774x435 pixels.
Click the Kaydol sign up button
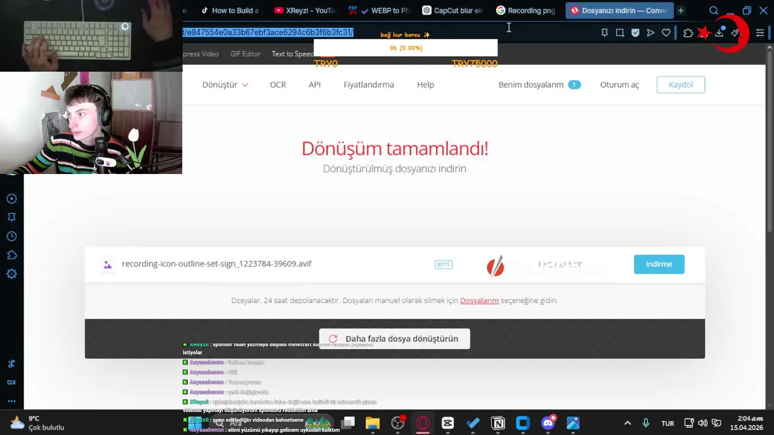coord(681,85)
